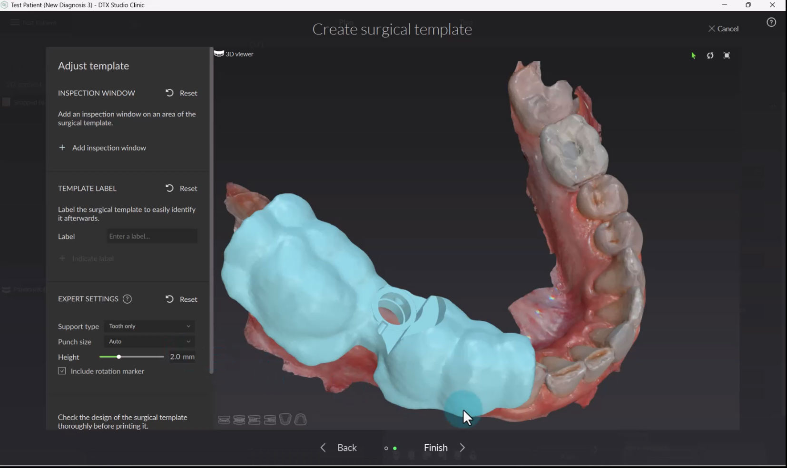Click the Label text input field
This screenshot has width=787, height=468.
coord(152,236)
